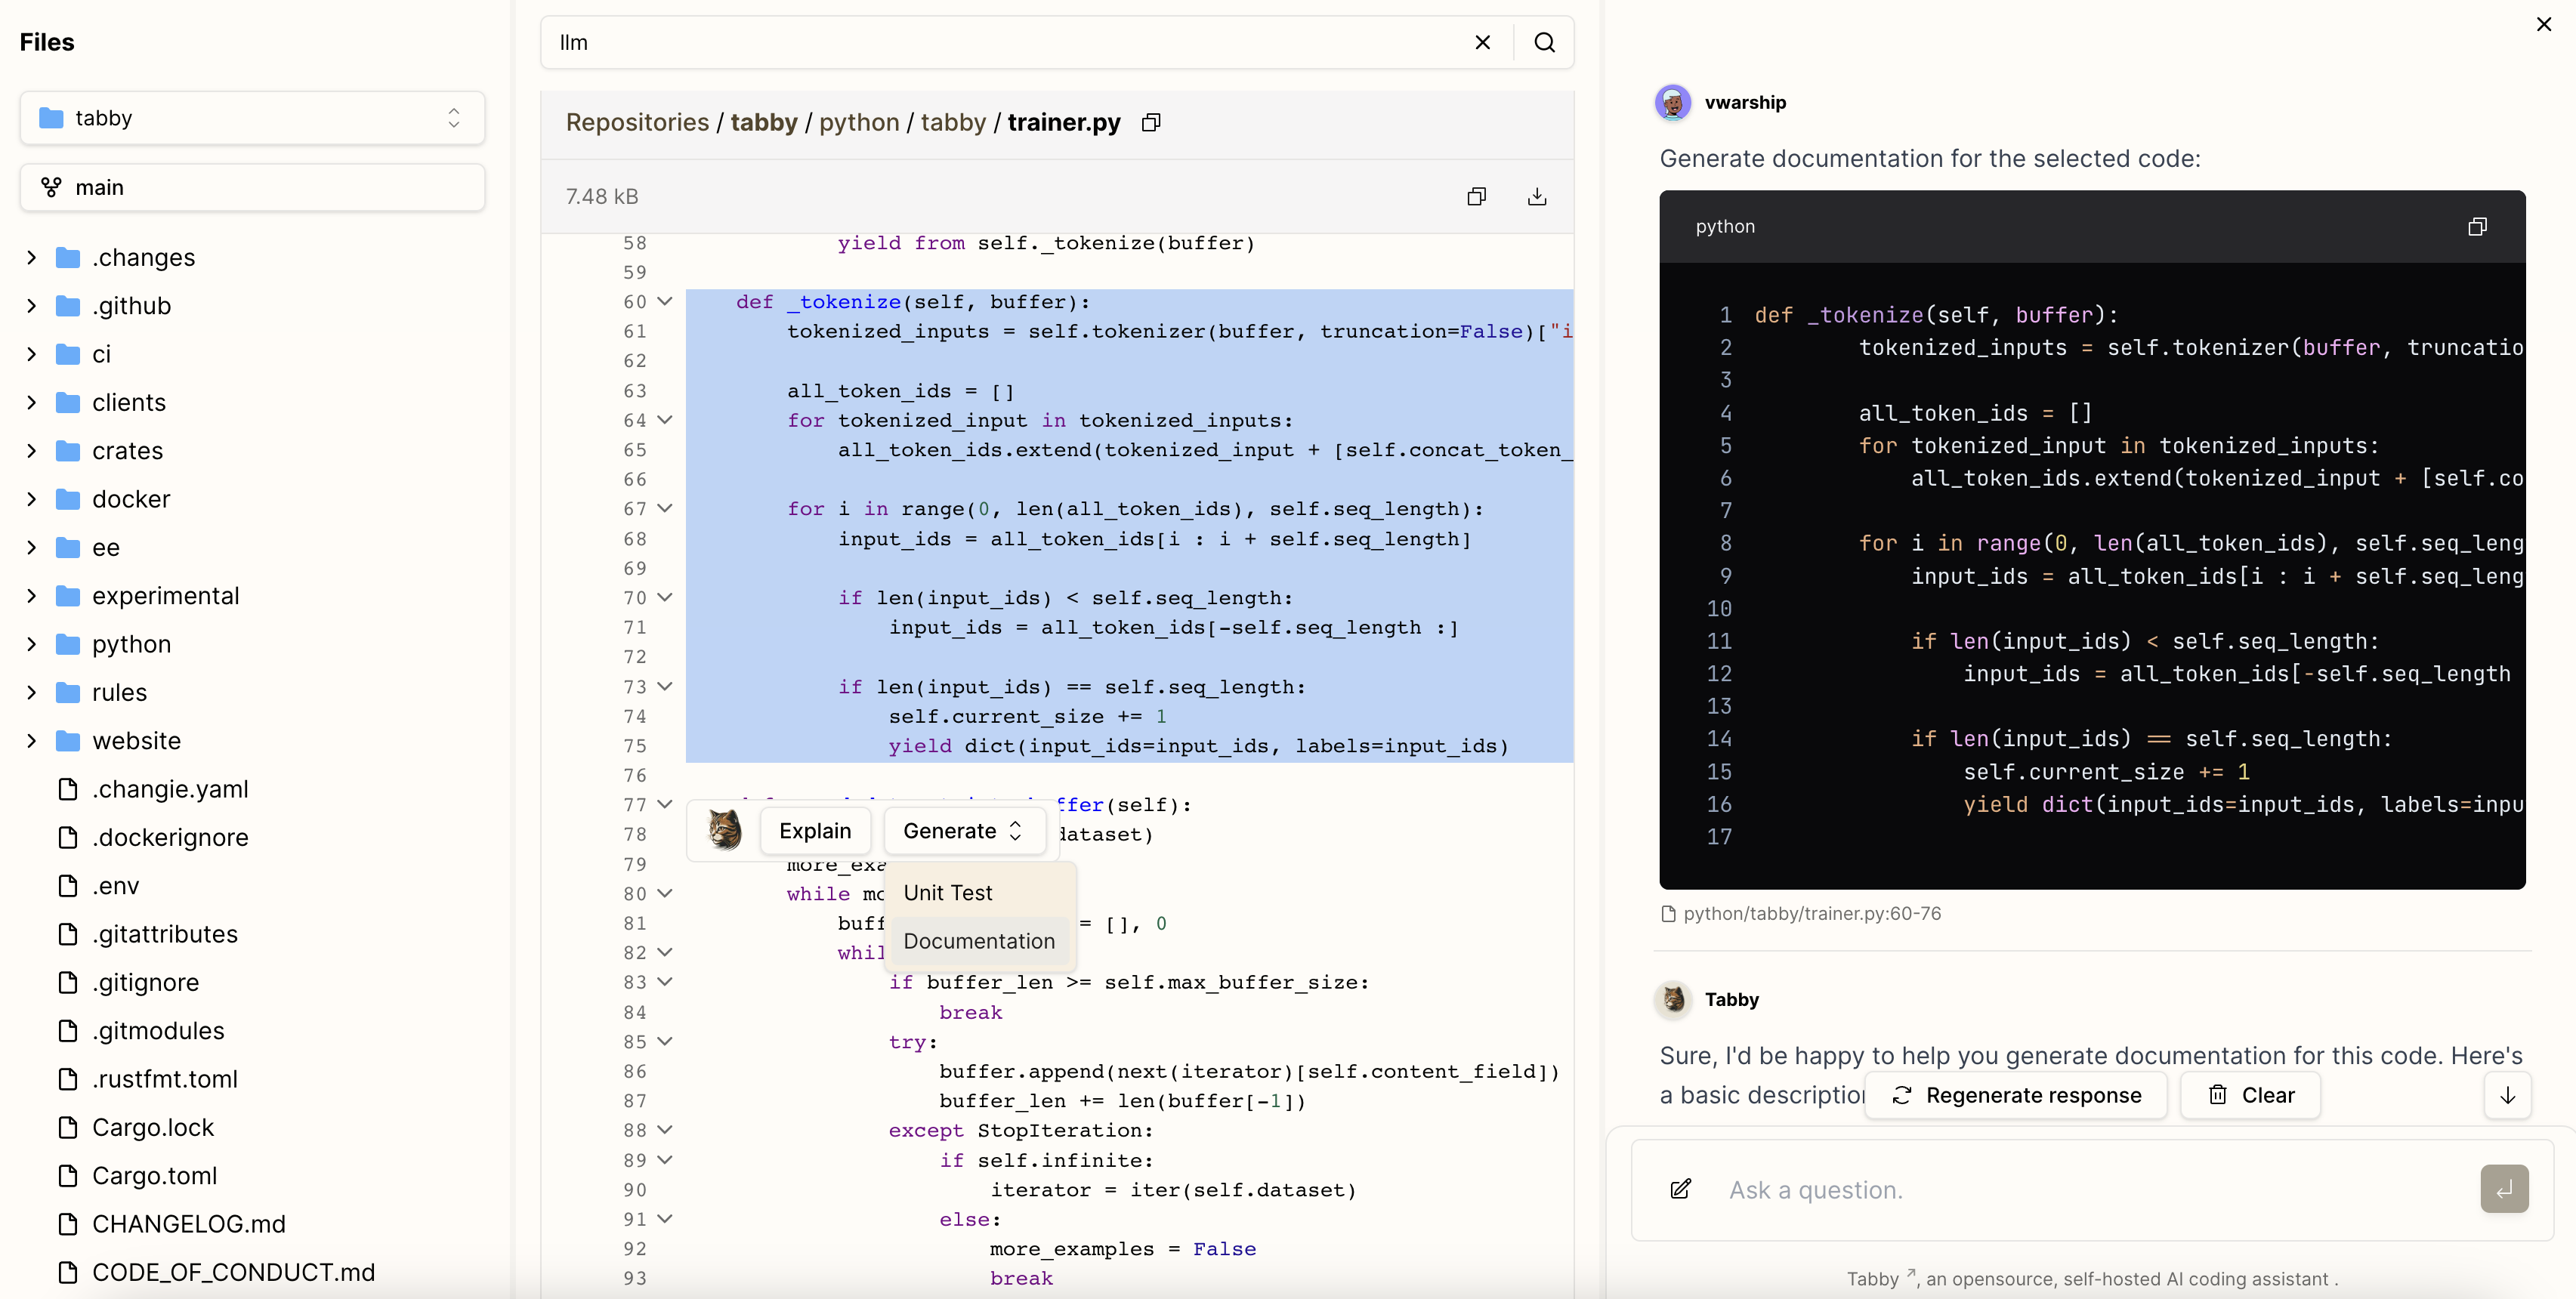Image resolution: width=2576 pixels, height=1299 pixels.
Task: Select Documentation from the Generate menu
Action: tap(978, 941)
